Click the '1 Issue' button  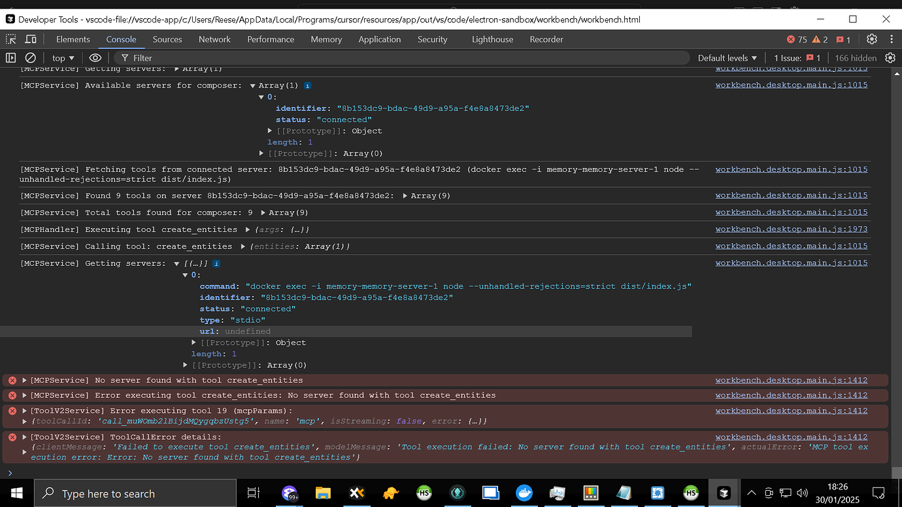797,58
